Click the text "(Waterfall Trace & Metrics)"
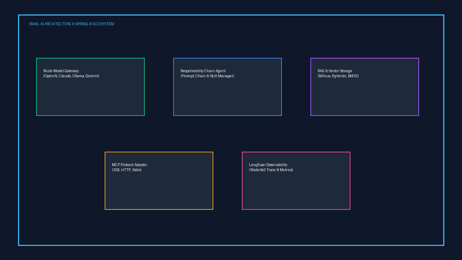The width and height of the screenshot is (462, 260). click(271, 170)
